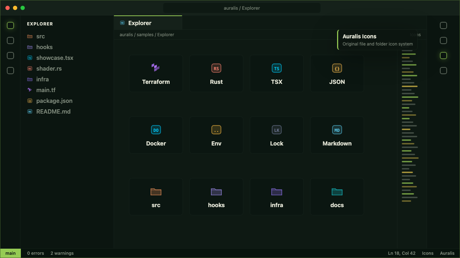Viewport: 460px width, 258px height.
Task: Click the main branch indicator in status bar
Action: coord(10,253)
